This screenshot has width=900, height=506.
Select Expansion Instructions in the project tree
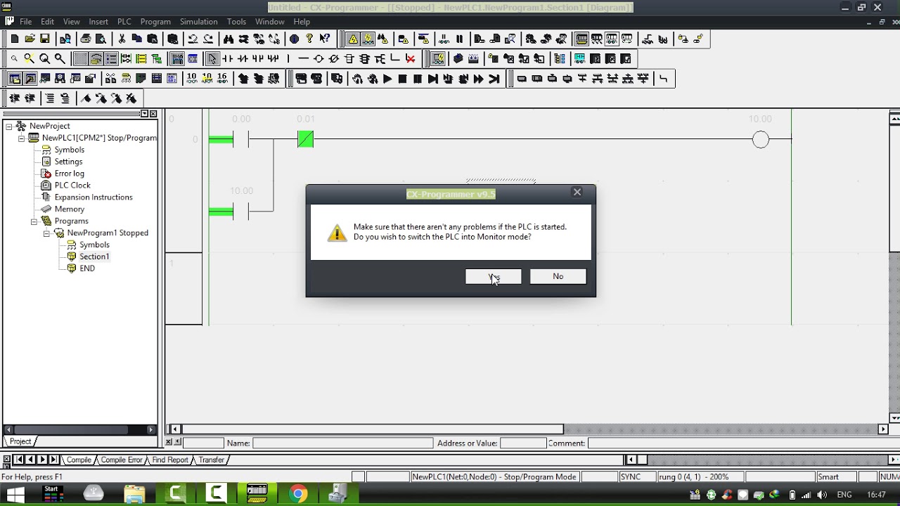click(94, 197)
